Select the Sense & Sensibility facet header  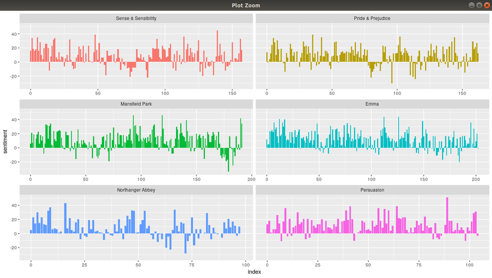[136, 19]
